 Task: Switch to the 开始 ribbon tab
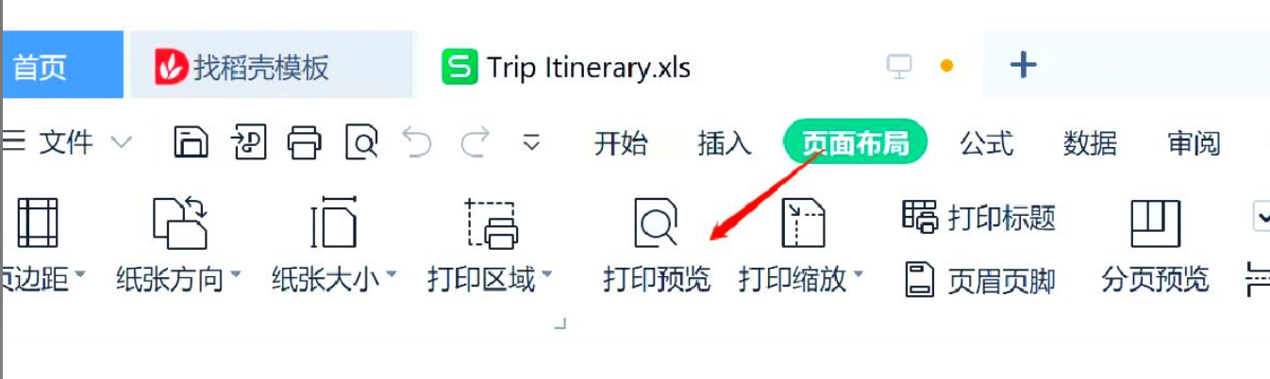621,143
